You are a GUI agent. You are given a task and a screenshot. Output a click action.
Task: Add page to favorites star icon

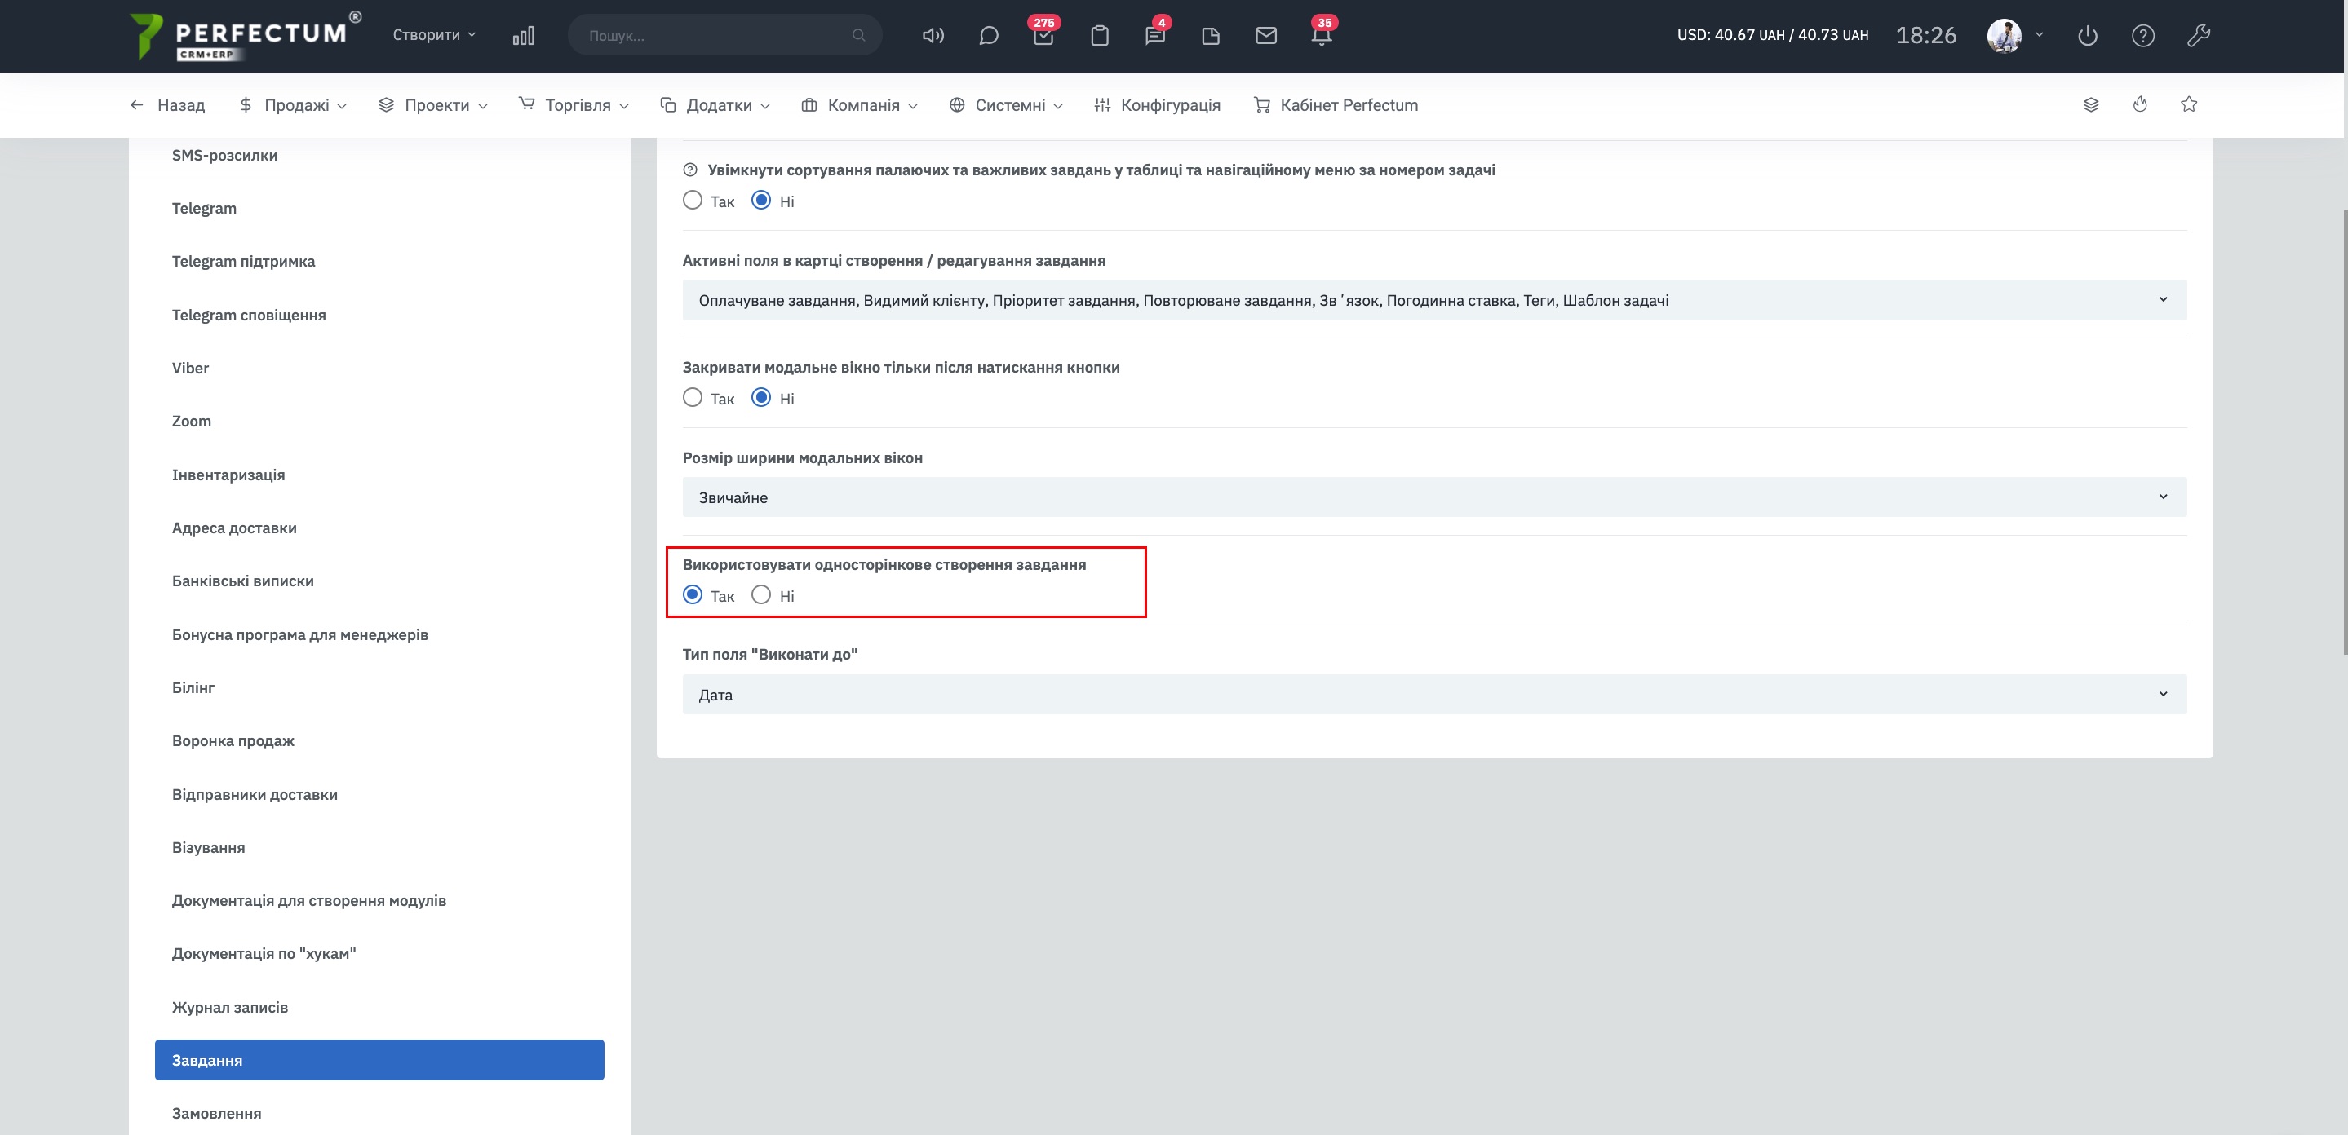(2188, 104)
